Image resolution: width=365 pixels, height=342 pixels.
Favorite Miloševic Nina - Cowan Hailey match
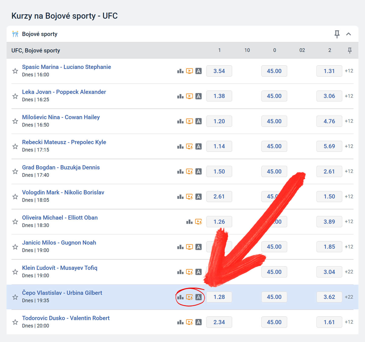15,121
